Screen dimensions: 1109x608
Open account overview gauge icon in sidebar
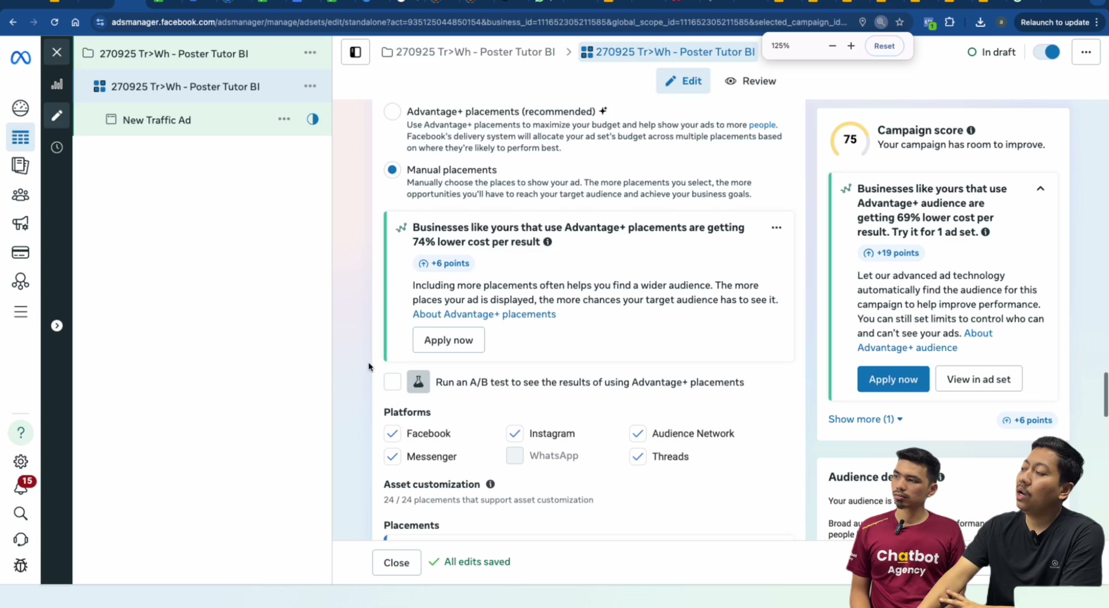coord(20,108)
